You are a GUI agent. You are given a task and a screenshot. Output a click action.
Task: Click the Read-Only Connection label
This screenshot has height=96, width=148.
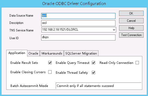pos(116,63)
